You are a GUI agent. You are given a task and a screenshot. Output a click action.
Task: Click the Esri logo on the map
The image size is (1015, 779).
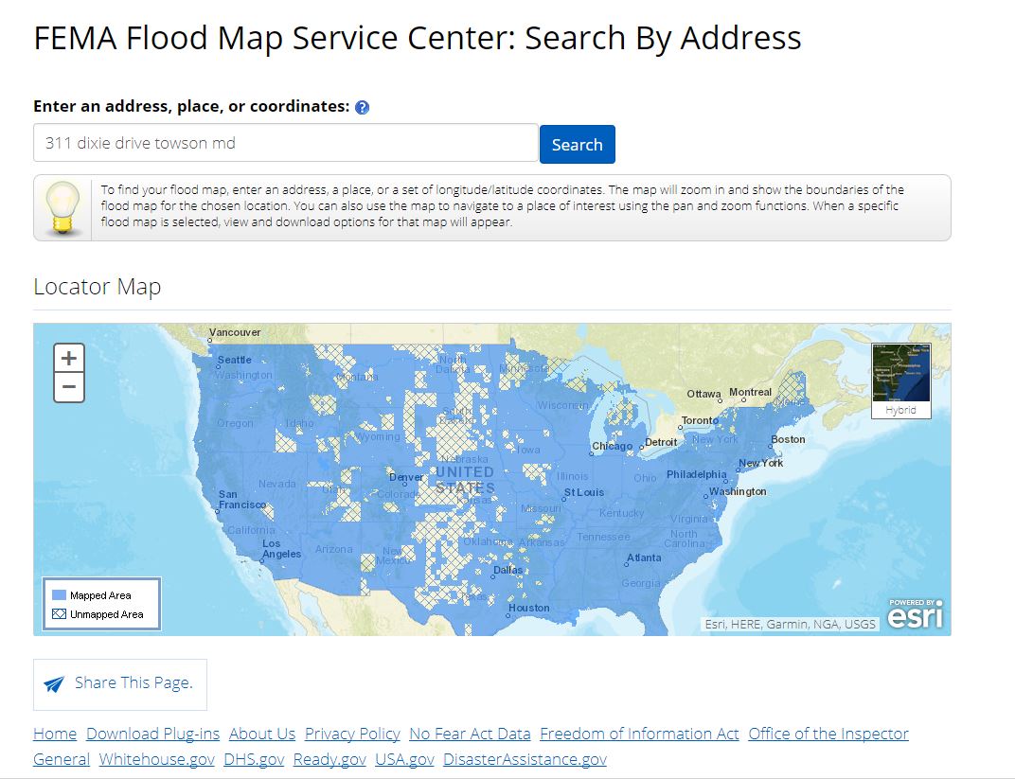pyautogui.click(x=915, y=614)
